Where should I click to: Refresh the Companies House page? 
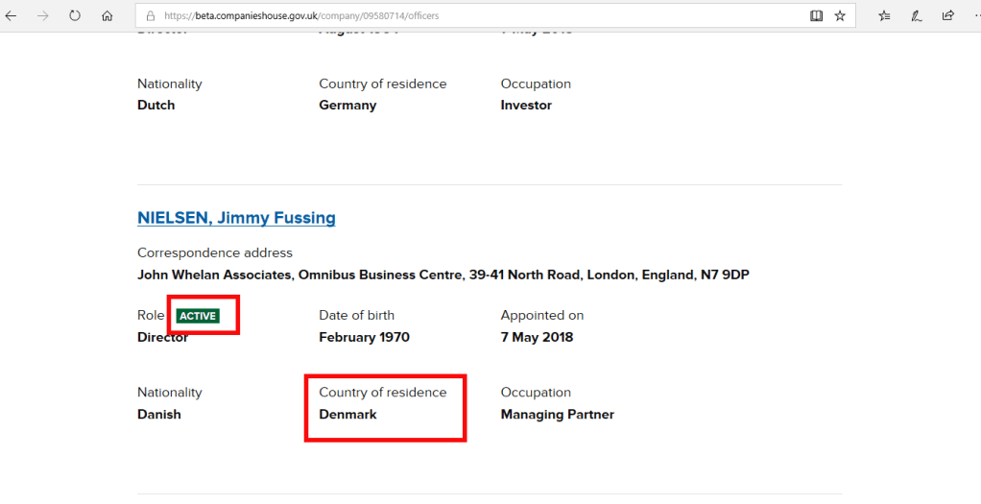click(x=75, y=15)
